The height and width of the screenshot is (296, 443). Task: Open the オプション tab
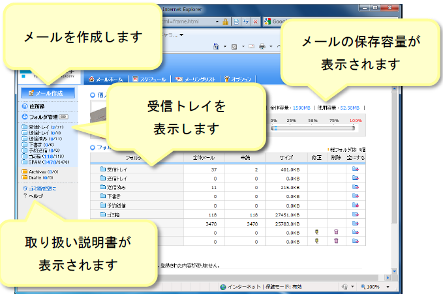238,79
